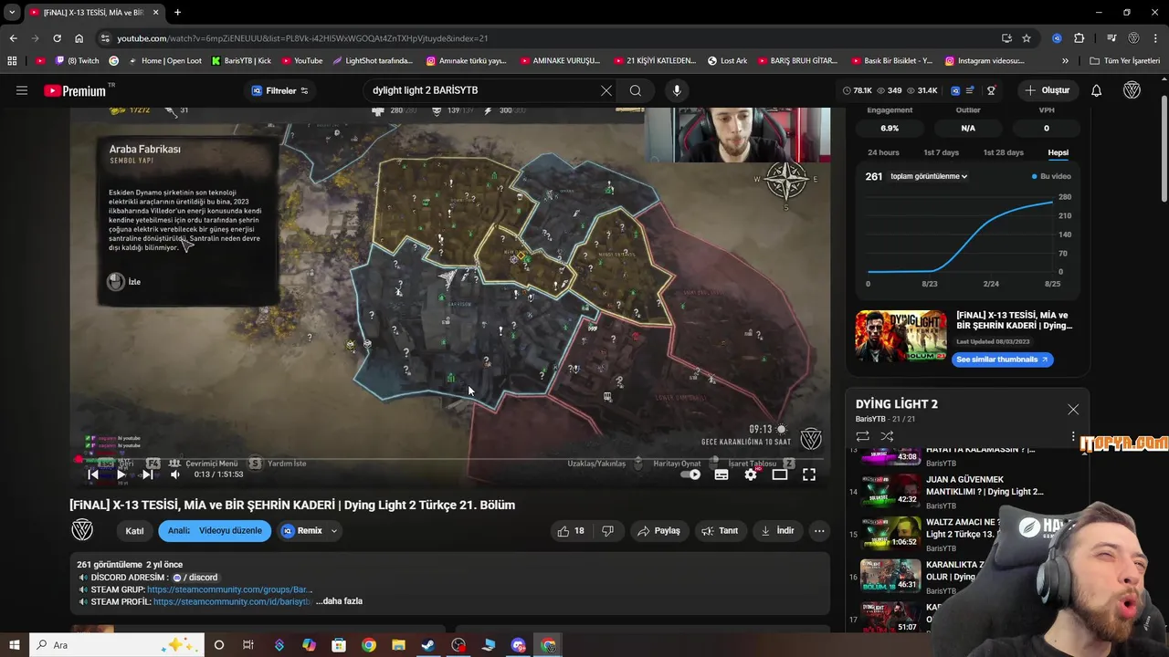Open more actions three-dot menu
Image resolution: width=1169 pixels, height=657 pixels.
tap(819, 531)
